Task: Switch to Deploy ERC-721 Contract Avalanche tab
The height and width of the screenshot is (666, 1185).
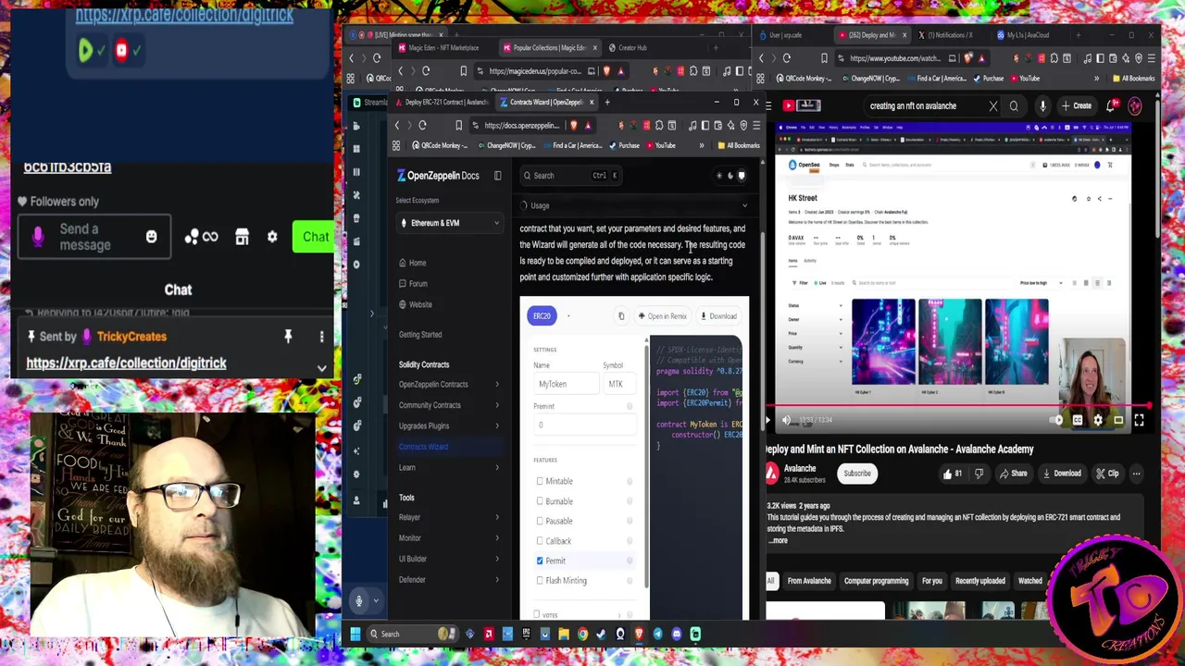Action: [x=445, y=102]
